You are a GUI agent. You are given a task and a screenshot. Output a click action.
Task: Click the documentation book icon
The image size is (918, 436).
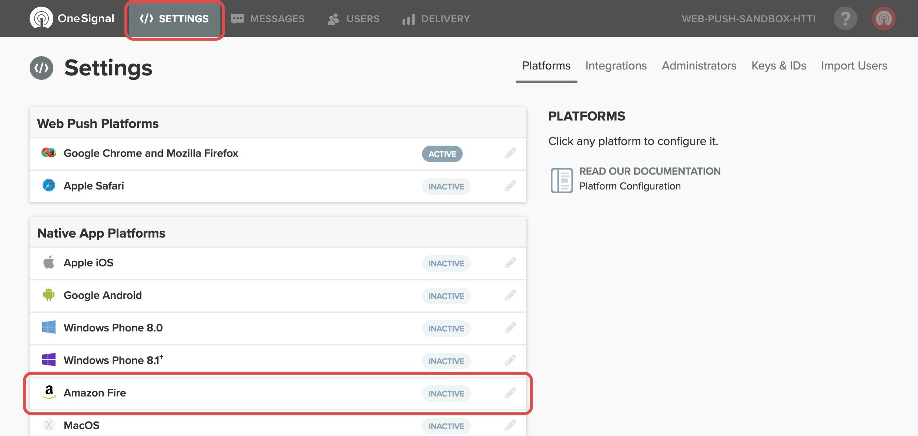[x=562, y=180]
